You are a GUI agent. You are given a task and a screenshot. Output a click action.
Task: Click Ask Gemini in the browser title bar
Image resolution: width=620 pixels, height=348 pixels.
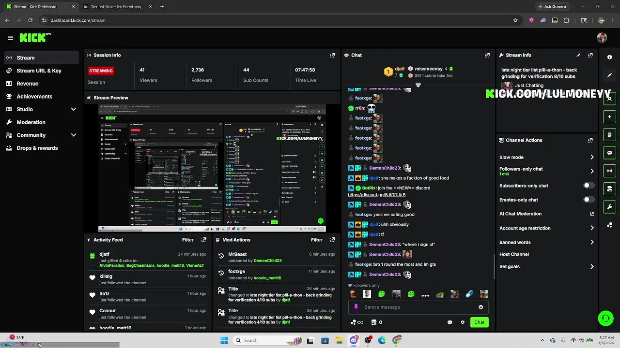point(551,7)
